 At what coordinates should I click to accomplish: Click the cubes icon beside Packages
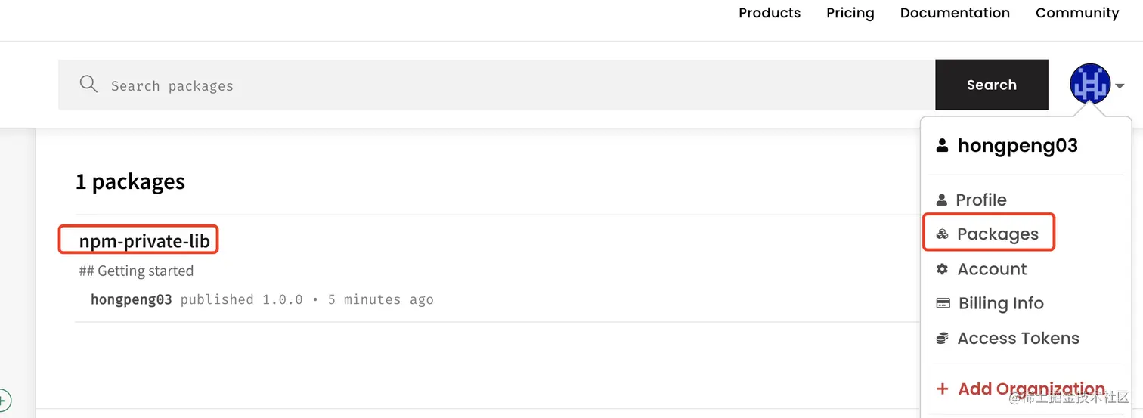click(942, 234)
